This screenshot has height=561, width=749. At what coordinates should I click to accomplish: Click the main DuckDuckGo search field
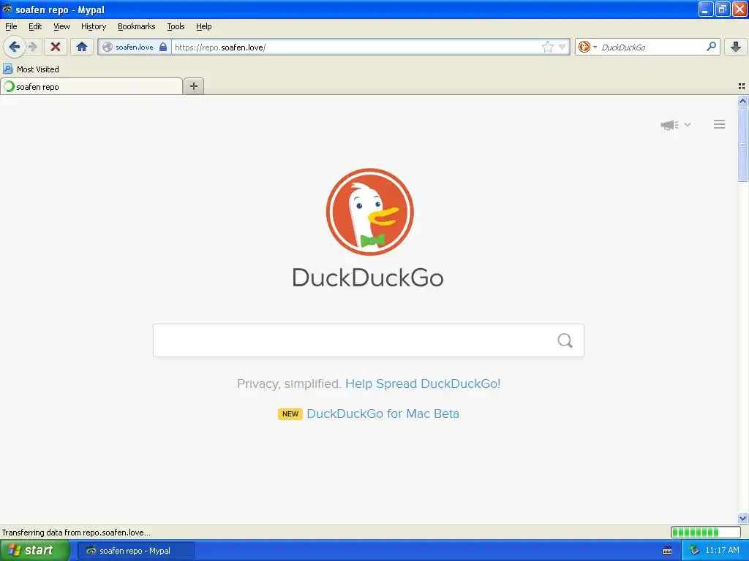pyautogui.click(x=369, y=340)
